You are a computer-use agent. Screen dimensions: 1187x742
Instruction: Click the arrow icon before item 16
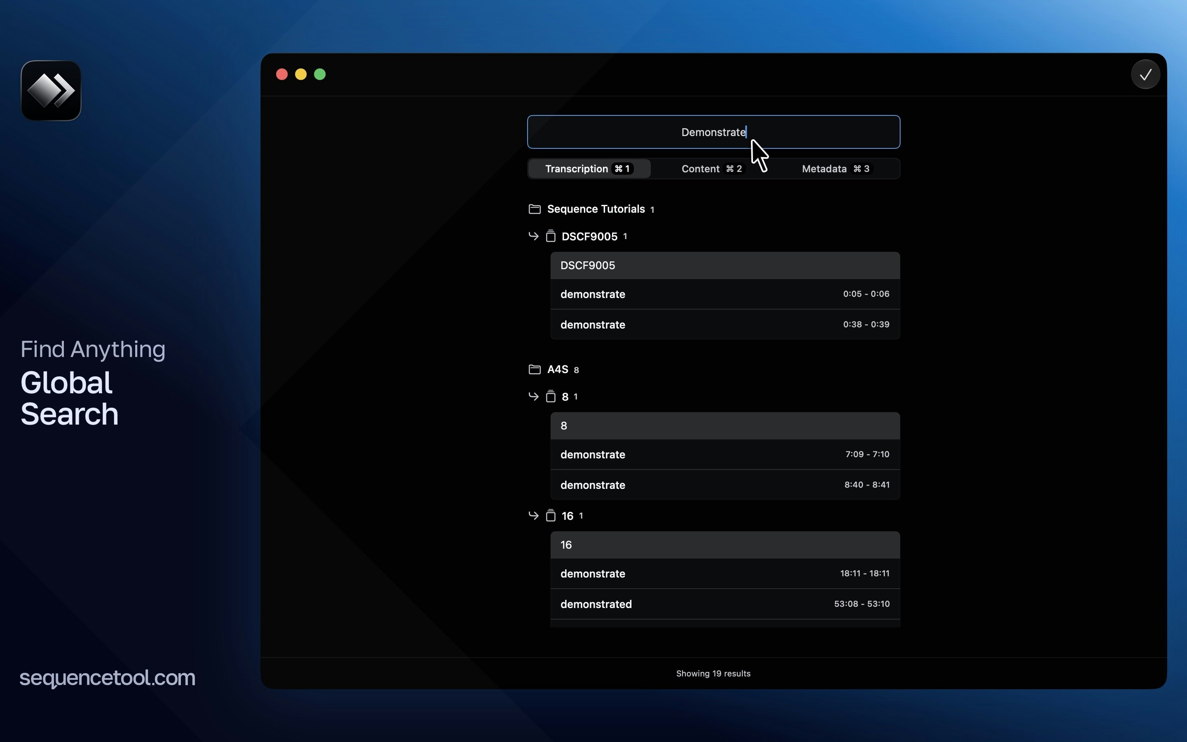pyautogui.click(x=534, y=516)
